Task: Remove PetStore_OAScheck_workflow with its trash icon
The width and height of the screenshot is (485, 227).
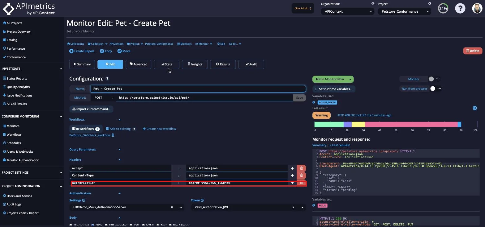Action: tap(113, 135)
